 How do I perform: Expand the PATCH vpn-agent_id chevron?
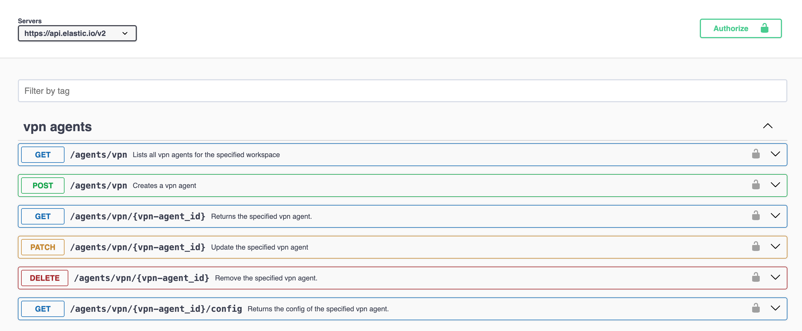point(775,246)
